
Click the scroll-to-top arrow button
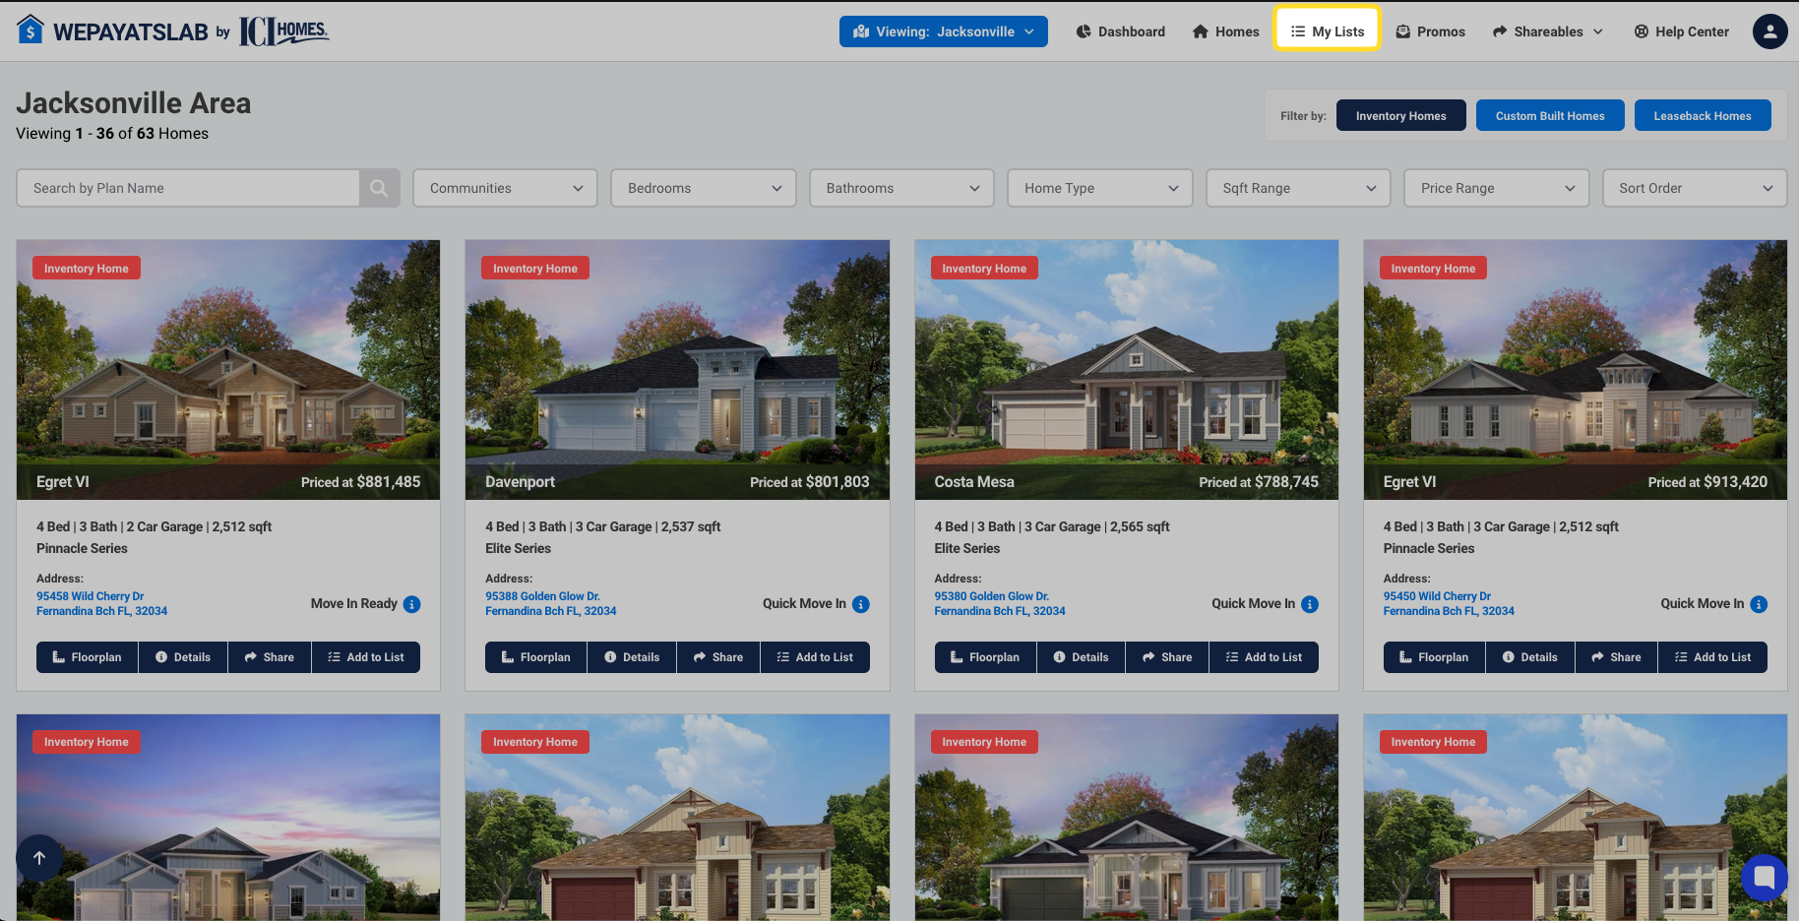39,858
